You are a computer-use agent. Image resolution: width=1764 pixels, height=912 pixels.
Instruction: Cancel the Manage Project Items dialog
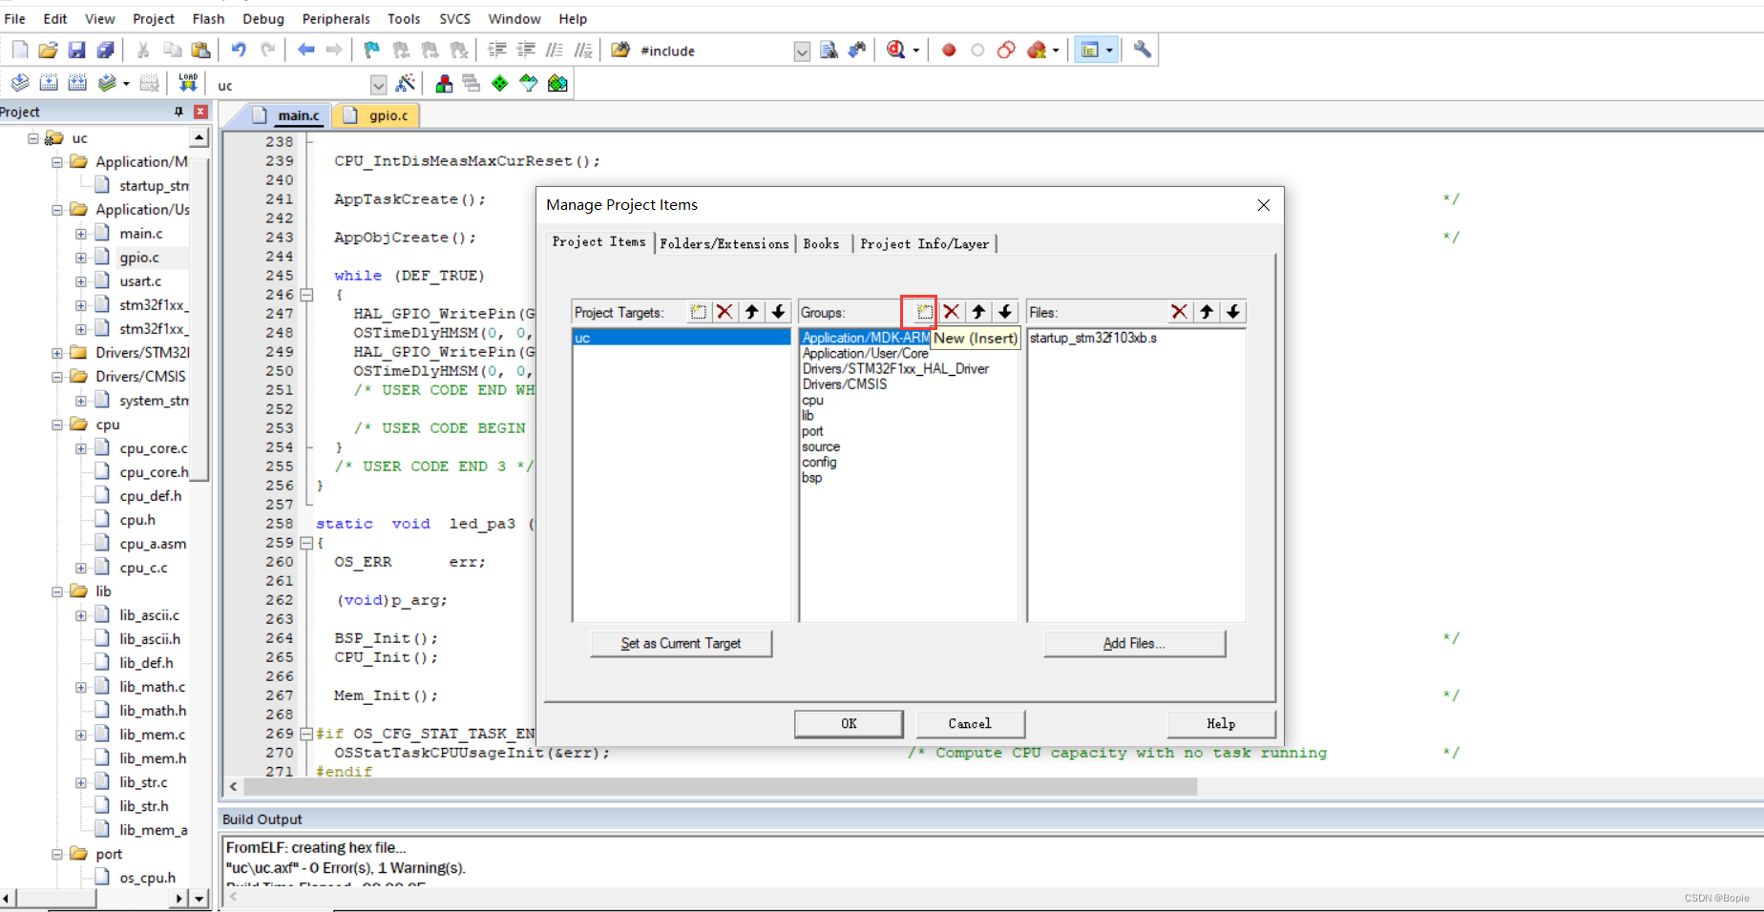tap(970, 723)
